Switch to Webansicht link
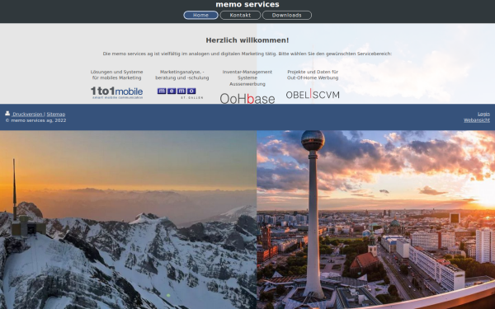 coord(477,120)
